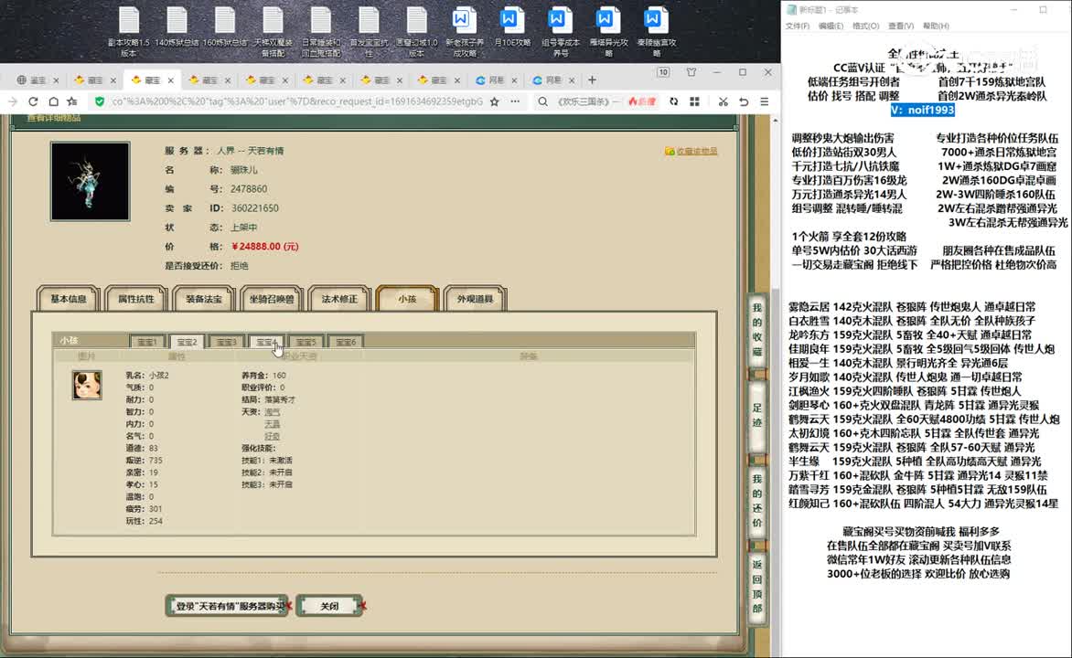Open the 外观道具 tab
1072x658 pixels.
pyautogui.click(x=475, y=299)
